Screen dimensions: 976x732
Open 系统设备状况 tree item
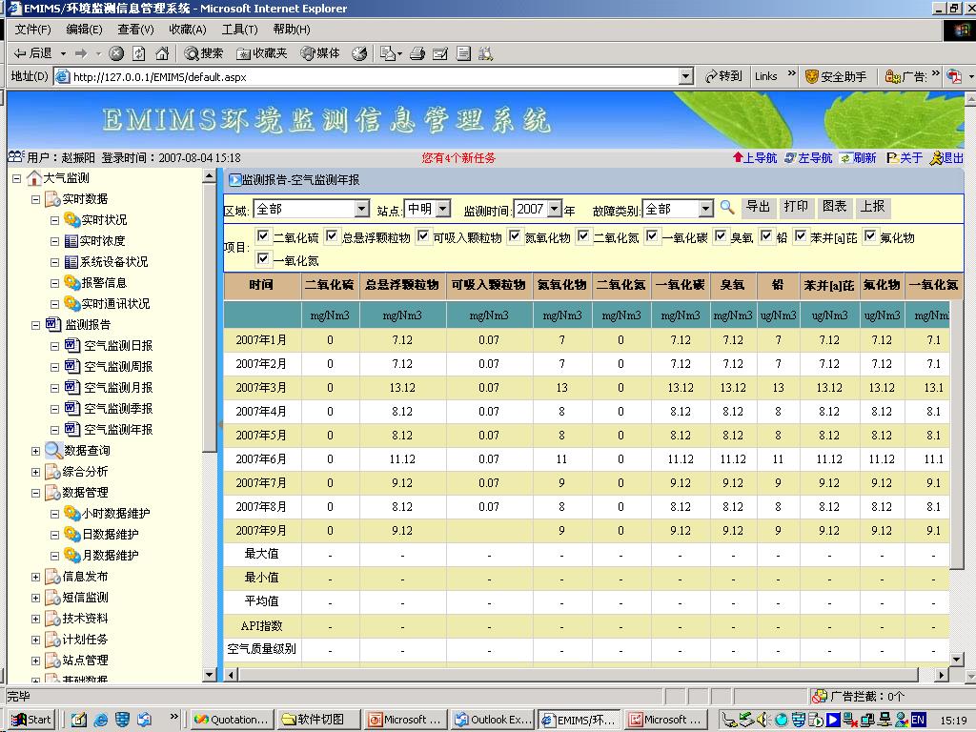(x=114, y=262)
